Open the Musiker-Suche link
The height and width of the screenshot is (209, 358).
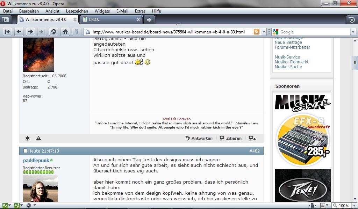tap(288, 67)
